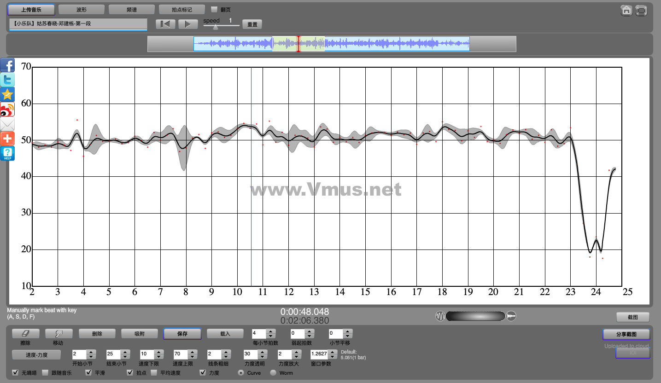Share to Twitter via sidebar icon
661x383 pixels.
[7, 80]
